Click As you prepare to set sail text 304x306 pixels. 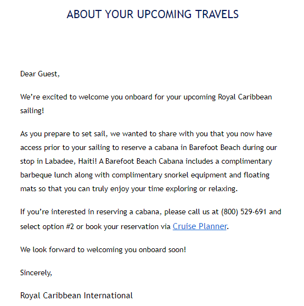[64, 134]
